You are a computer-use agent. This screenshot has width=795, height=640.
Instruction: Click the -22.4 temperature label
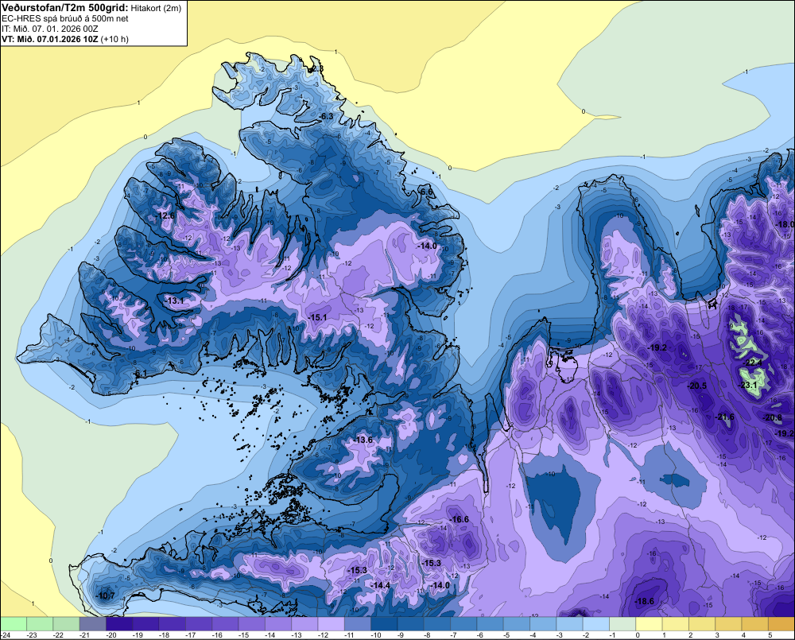coord(752,363)
